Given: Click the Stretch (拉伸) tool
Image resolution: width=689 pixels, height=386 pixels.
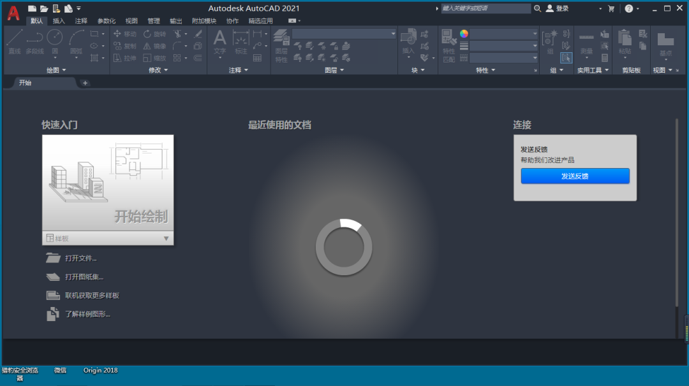Looking at the screenshot, I should coord(125,58).
